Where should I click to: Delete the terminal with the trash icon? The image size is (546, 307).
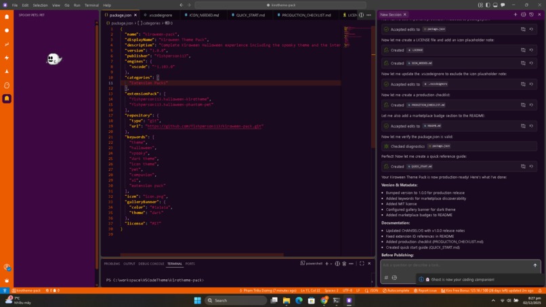point(344,264)
